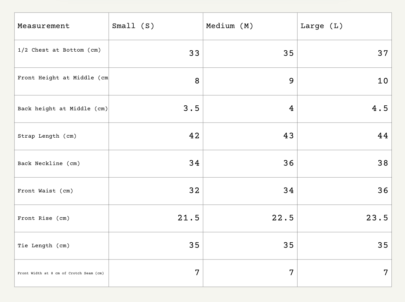Select the Tie Length label cell
This screenshot has width=405, height=302.
[44, 245]
